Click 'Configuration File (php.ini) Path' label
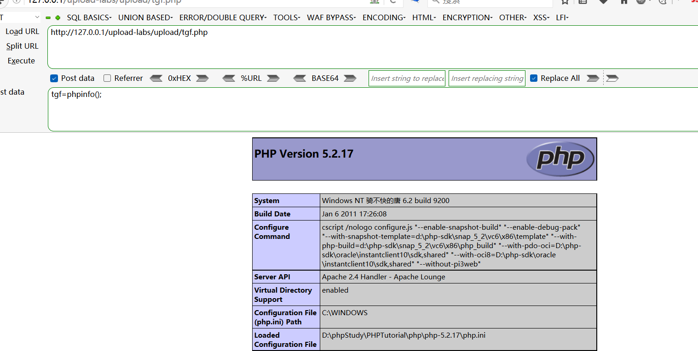 click(285, 317)
